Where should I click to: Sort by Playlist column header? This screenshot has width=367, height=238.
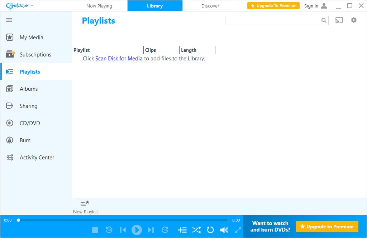pyautogui.click(x=108, y=50)
